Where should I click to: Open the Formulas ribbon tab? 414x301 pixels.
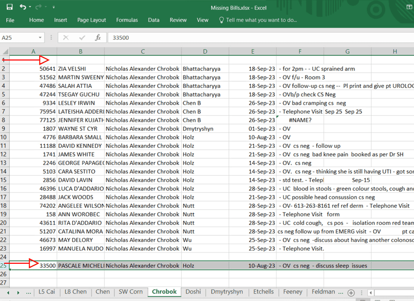point(127,20)
